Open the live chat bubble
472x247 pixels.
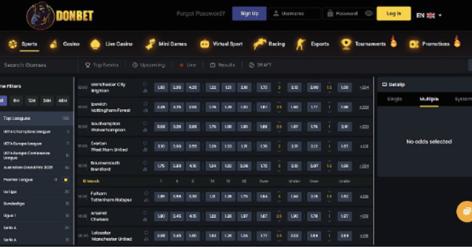[466, 212]
